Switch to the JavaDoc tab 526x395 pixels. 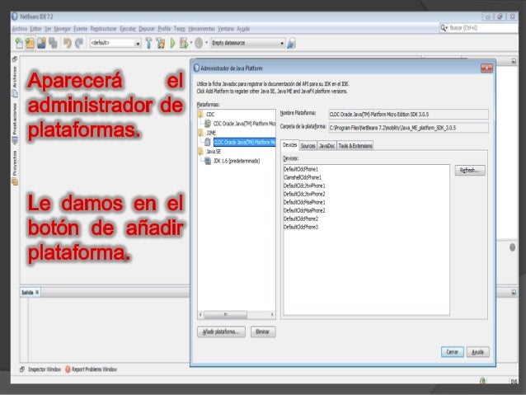(326, 146)
